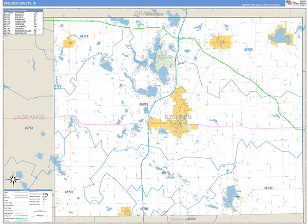Select the HUDSON row in ZIP index

[x=21, y=24]
